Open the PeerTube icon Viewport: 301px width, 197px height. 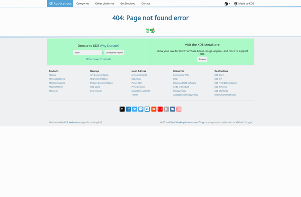pyautogui.click(x=166, y=109)
